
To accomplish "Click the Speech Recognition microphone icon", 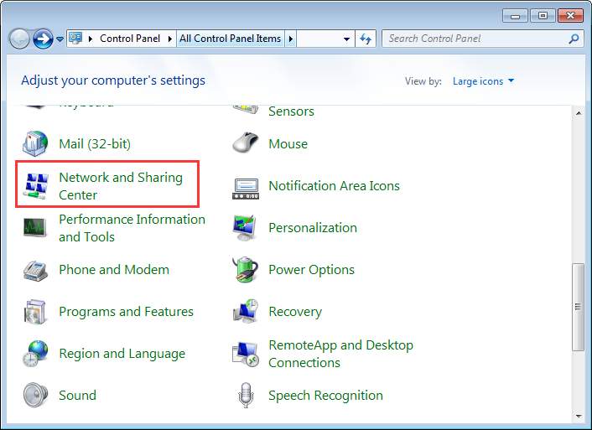I will pyautogui.click(x=246, y=396).
